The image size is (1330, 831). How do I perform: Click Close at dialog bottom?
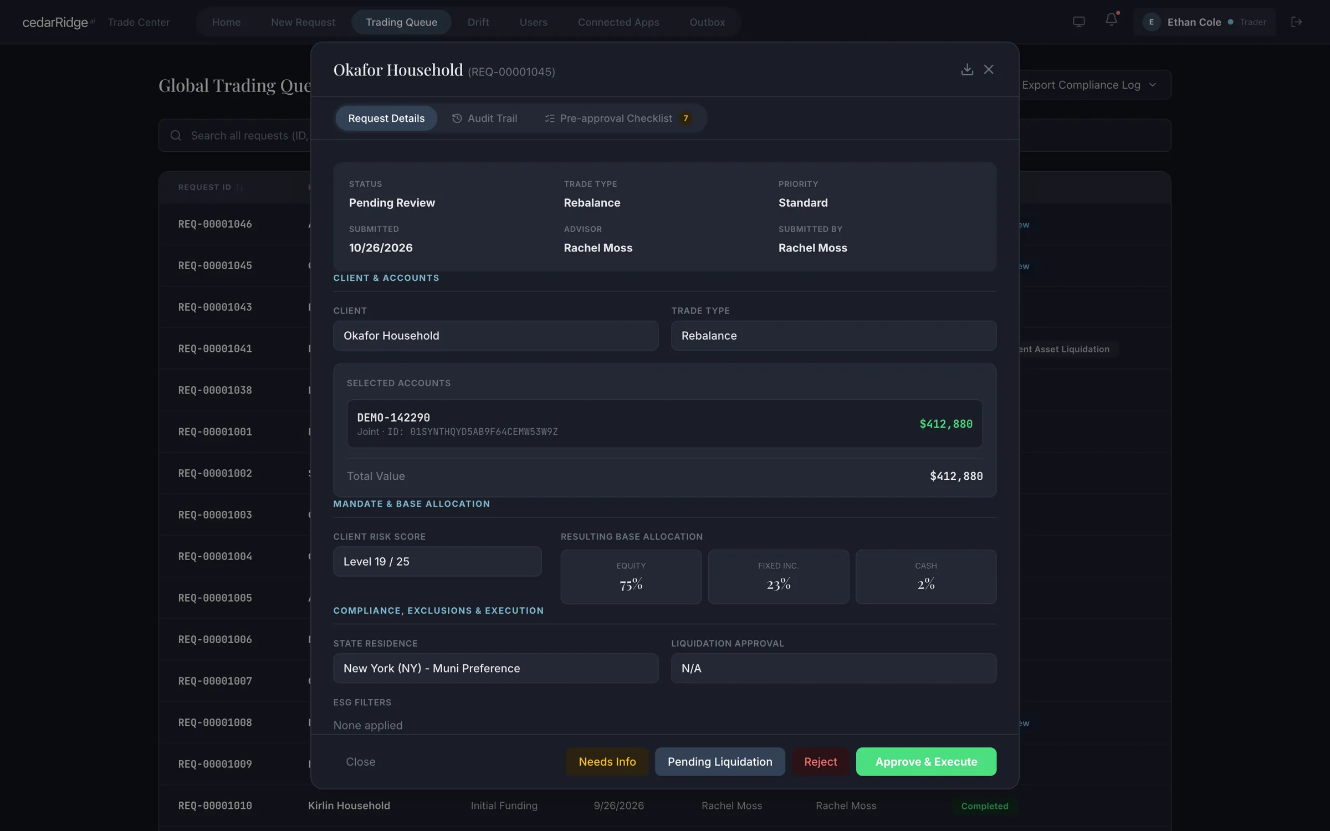click(x=360, y=761)
